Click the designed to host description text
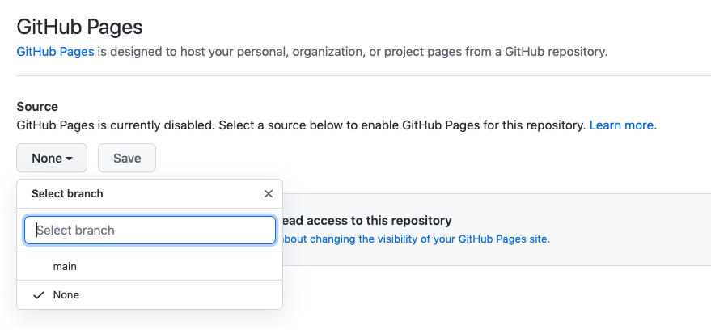711x330 pixels. (353, 52)
